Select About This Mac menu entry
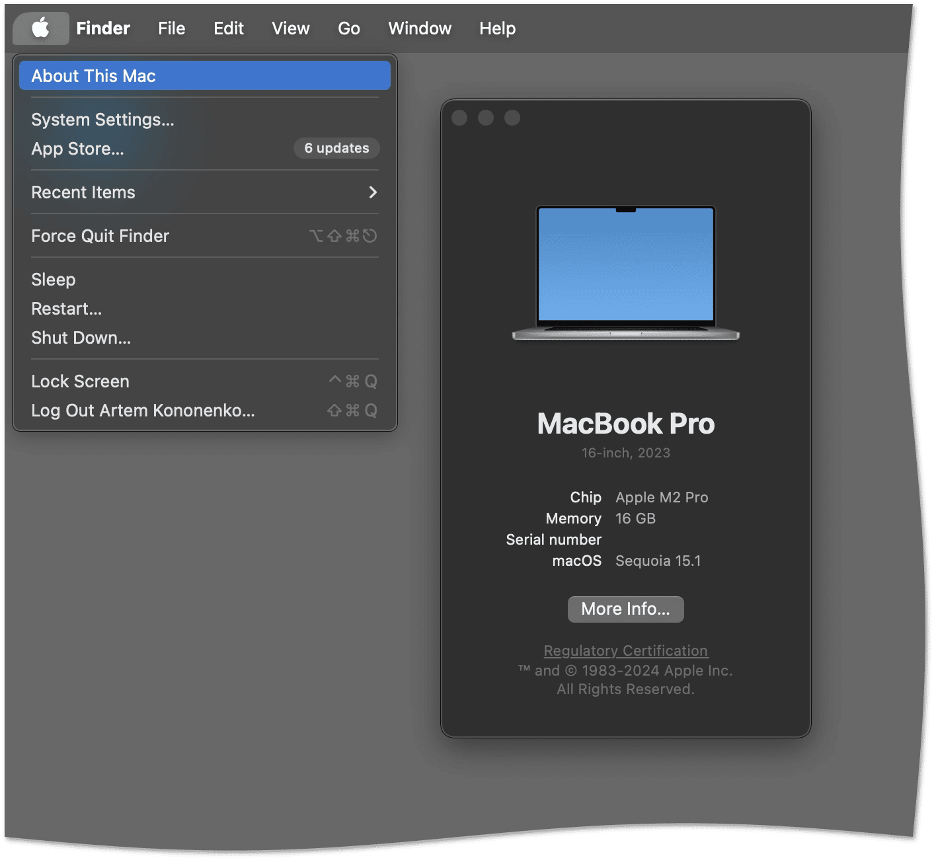The height and width of the screenshot is (860, 934). [x=93, y=76]
